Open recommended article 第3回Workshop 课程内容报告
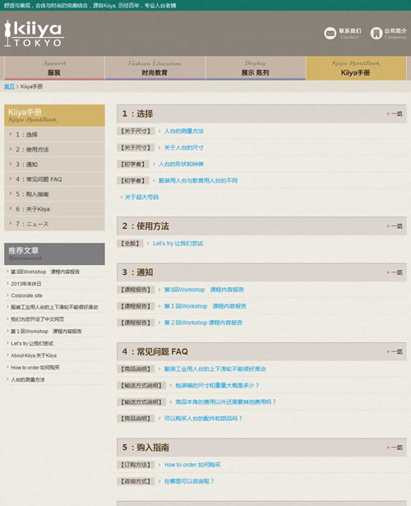This screenshot has width=411, height=506. (45, 272)
